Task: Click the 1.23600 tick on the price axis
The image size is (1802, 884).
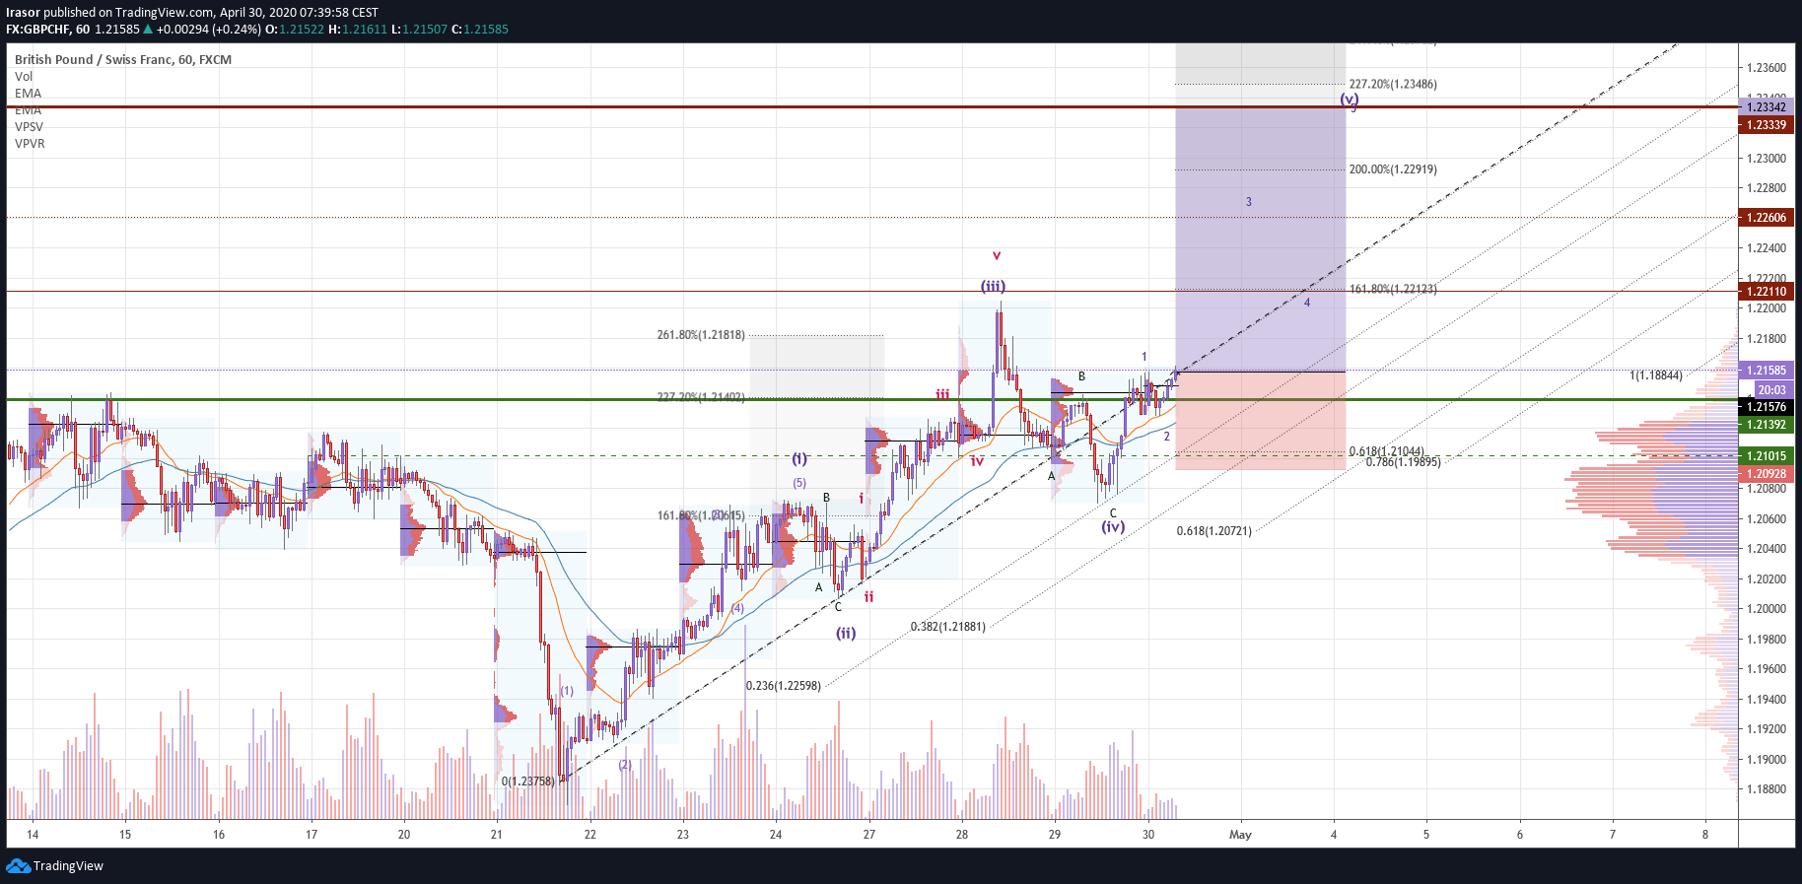Action: tap(1766, 68)
